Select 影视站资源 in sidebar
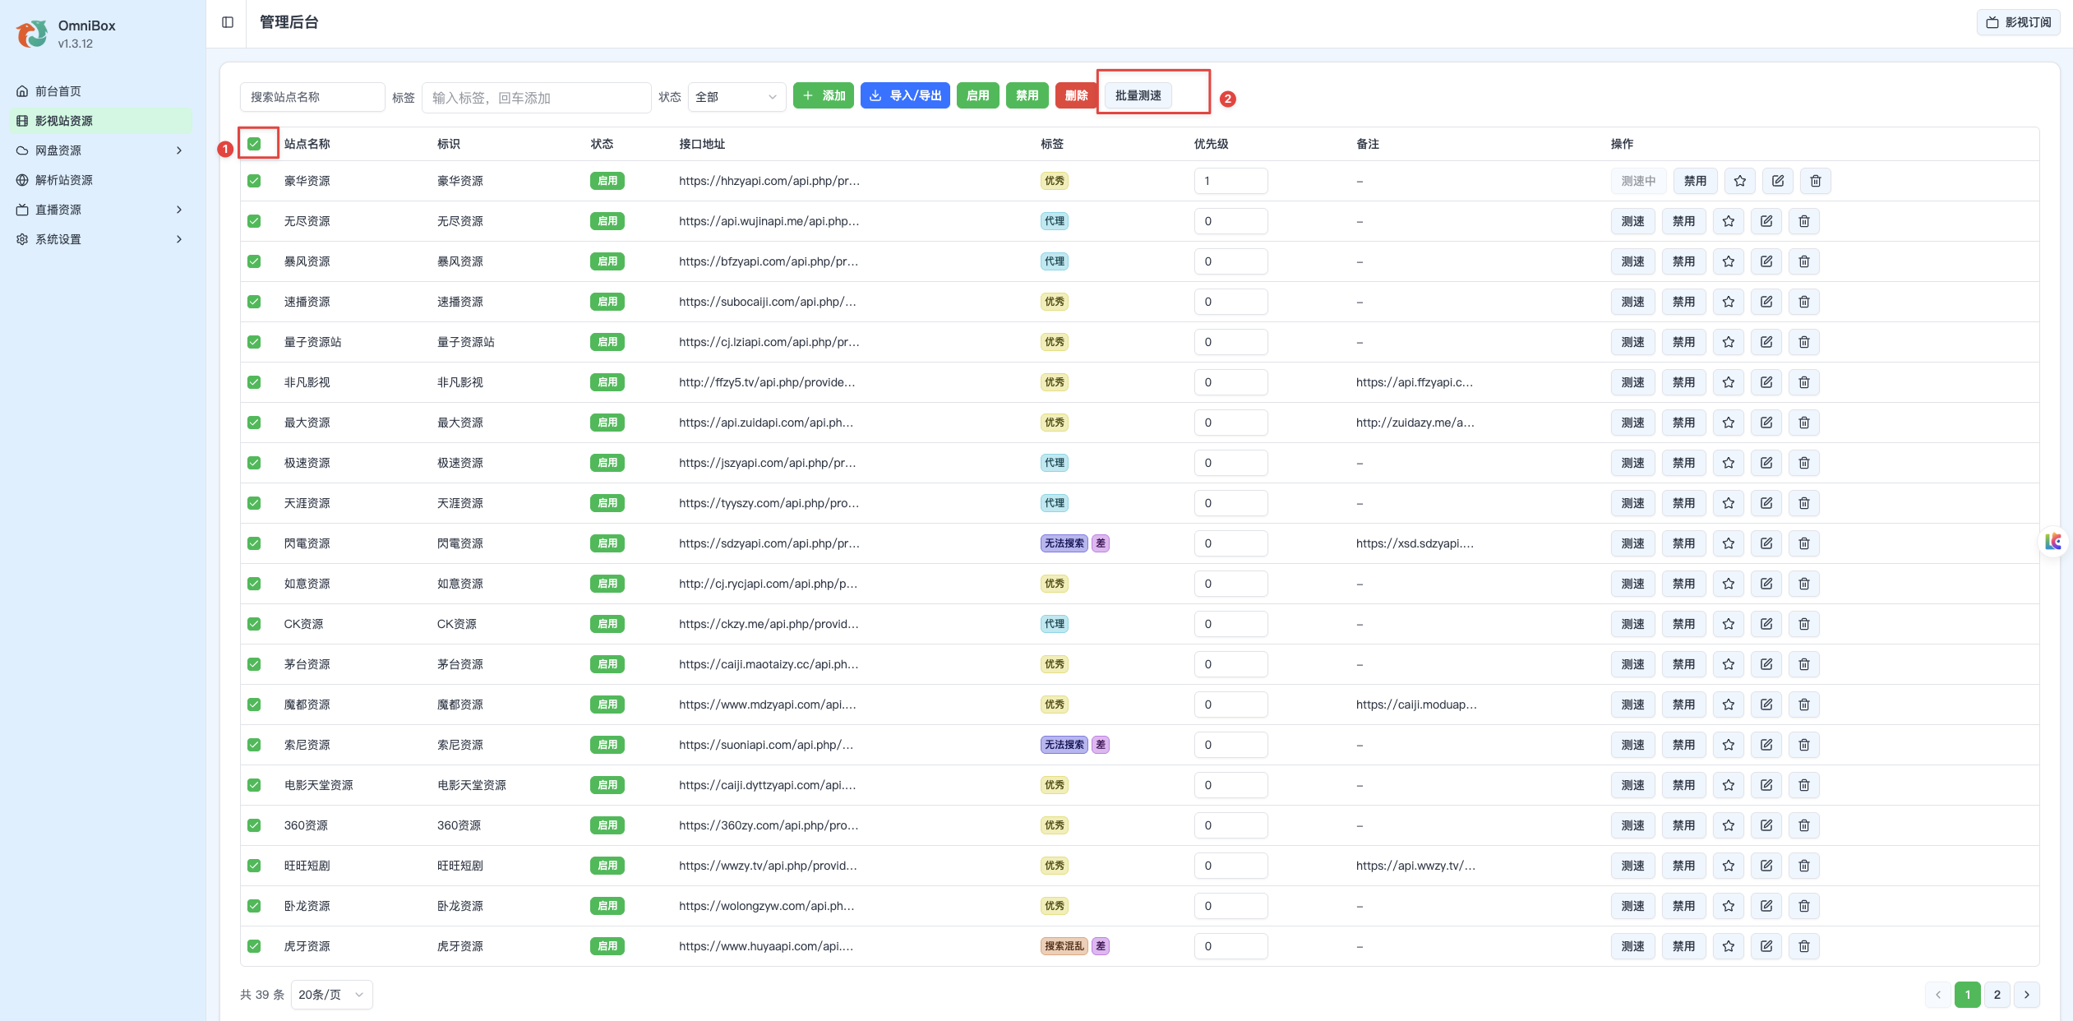 coord(103,121)
